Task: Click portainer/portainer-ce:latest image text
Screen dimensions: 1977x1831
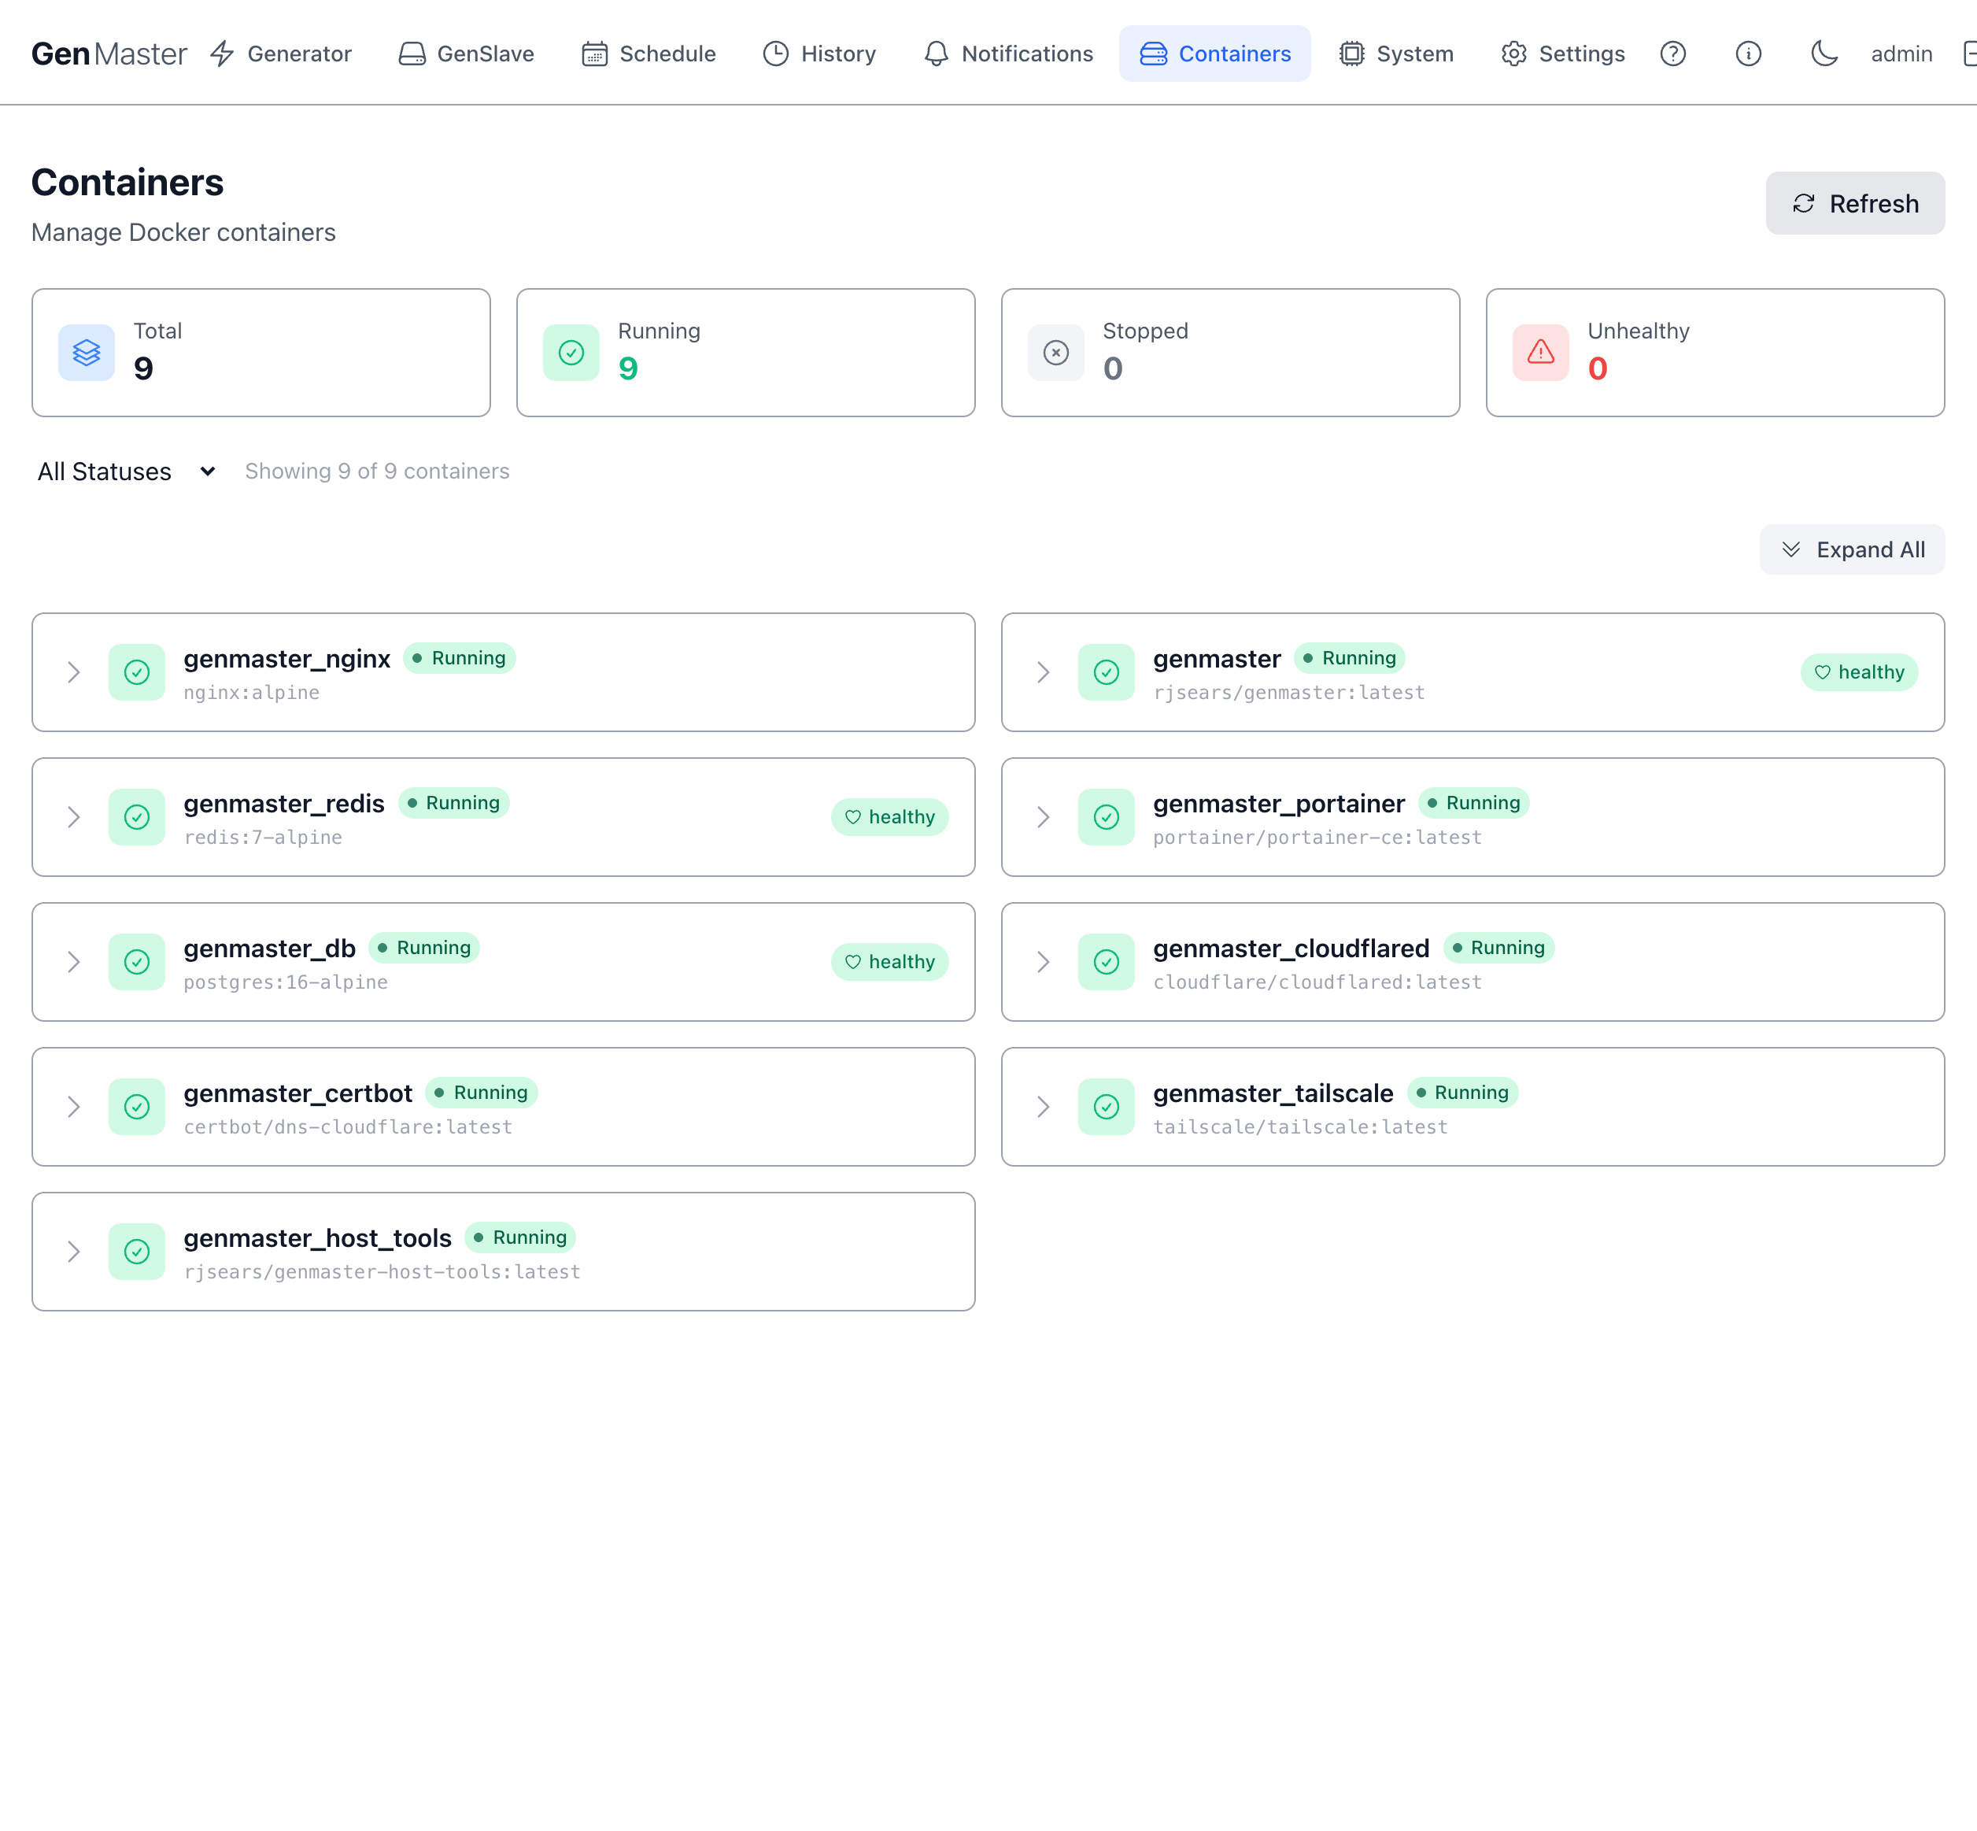Action: pyautogui.click(x=1317, y=838)
